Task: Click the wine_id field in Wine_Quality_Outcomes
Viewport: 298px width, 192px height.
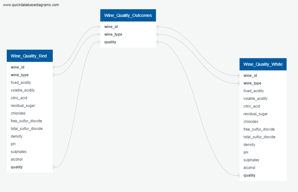Action: pyautogui.click(x=111, y=27)
